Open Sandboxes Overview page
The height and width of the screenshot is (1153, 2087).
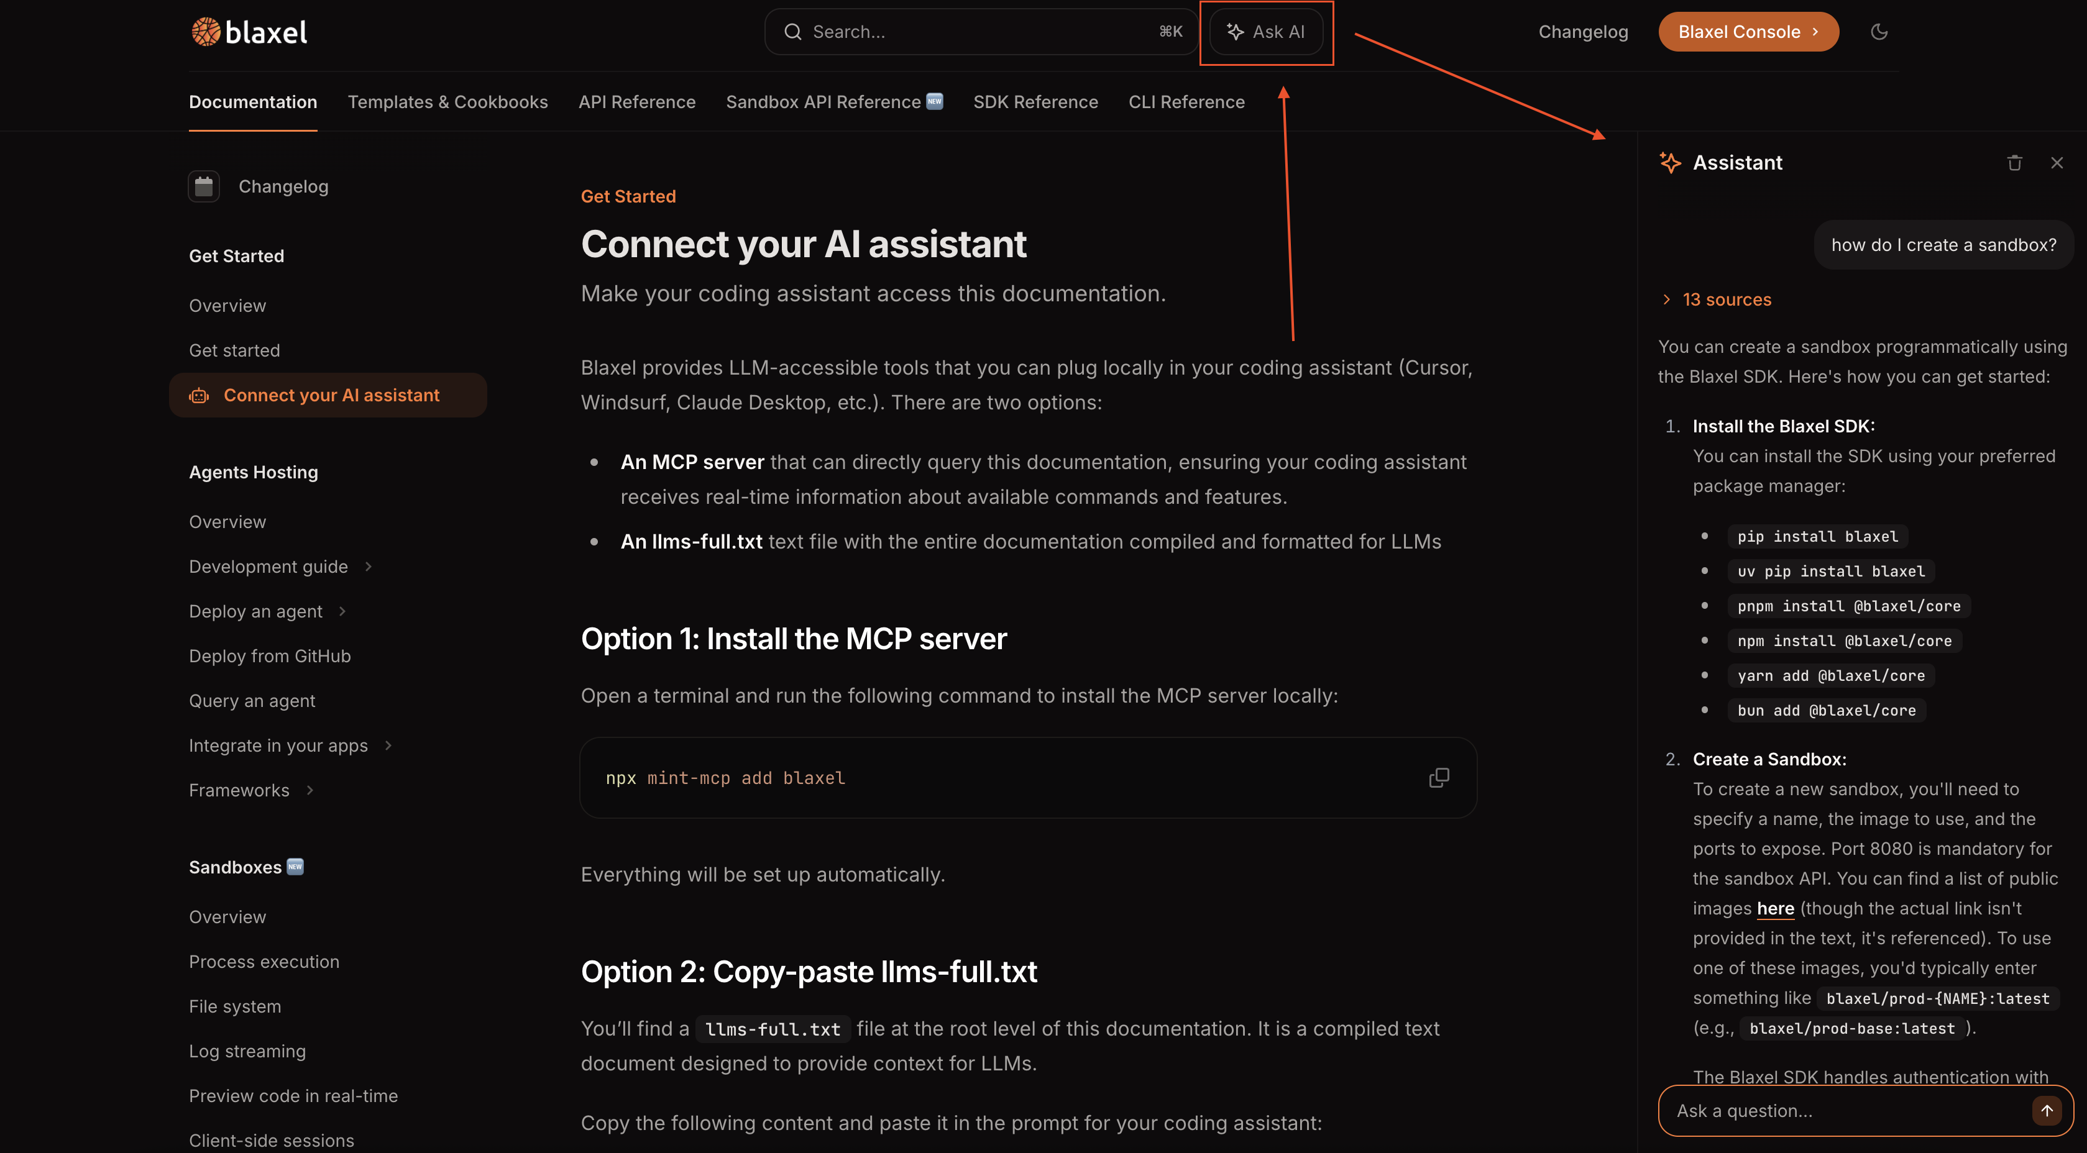click(x=227, y=918)
